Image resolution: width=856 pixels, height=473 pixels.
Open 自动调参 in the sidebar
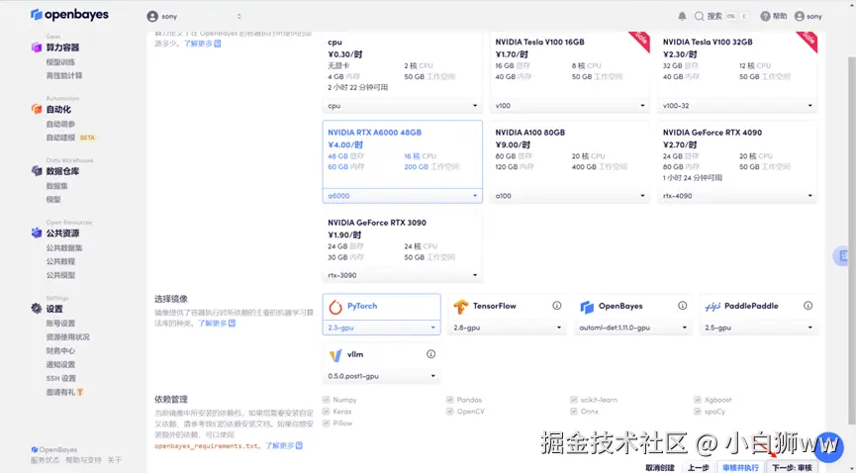(x=60, y=124)
